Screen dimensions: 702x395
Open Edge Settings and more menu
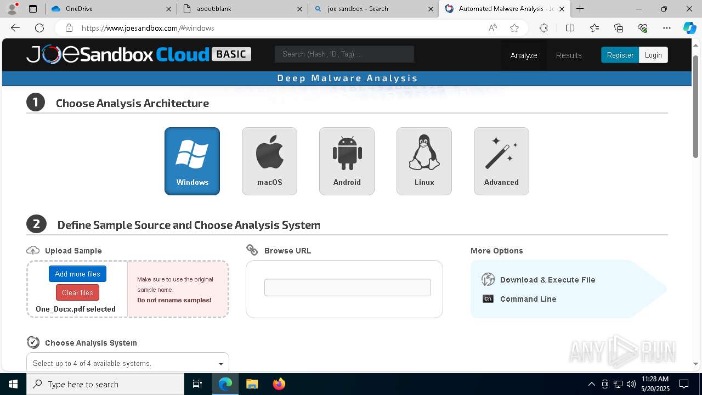tap(667, 28)
